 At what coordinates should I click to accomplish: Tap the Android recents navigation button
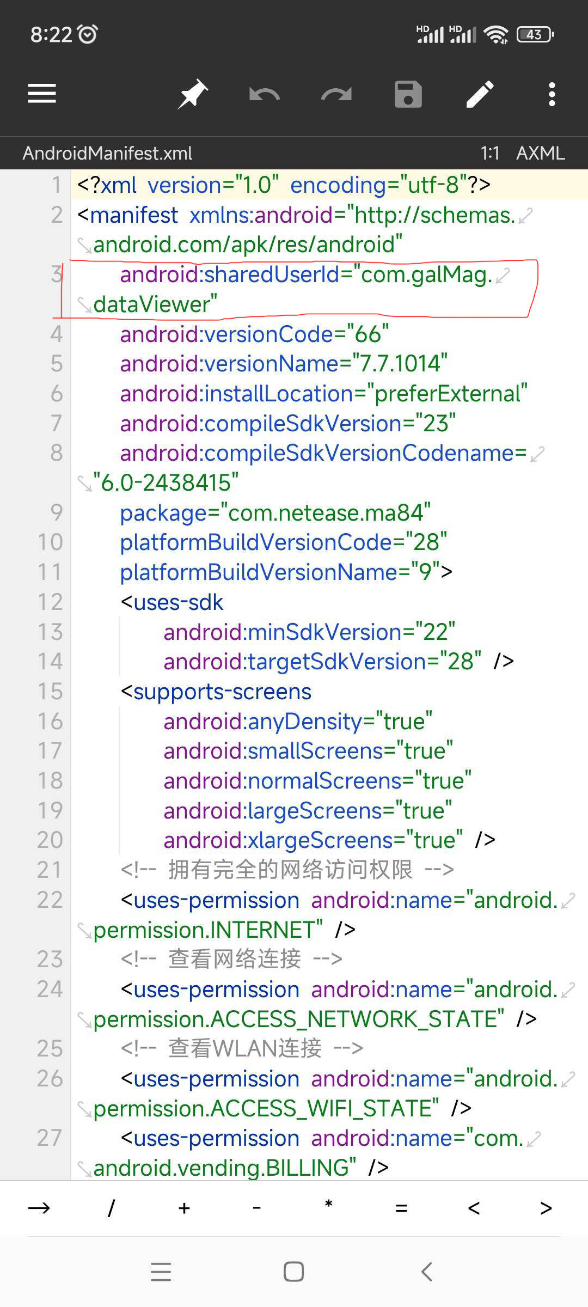point(161,1272)
